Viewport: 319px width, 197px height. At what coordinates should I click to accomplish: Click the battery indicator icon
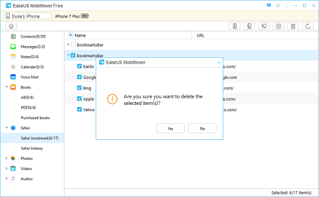pyautogui.click(x=85, y=16)
